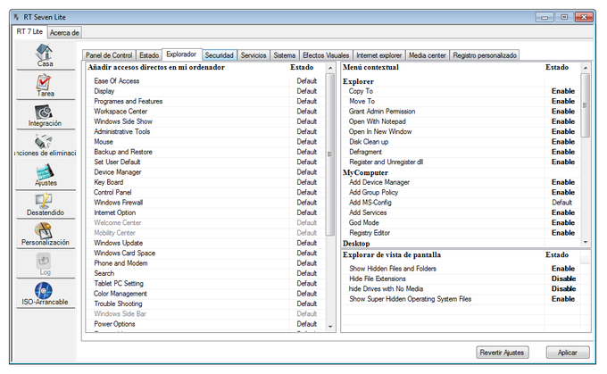
Task: Select the Defragment context menu entry
Action: click(461, 152)
